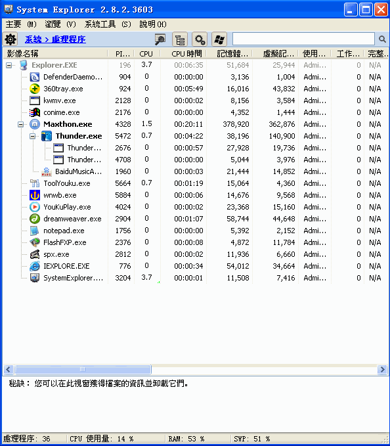The width and height of the screenshot is (390, 446).
Task: Select the dreamweaver.exe process name
Action: point(72,219)
